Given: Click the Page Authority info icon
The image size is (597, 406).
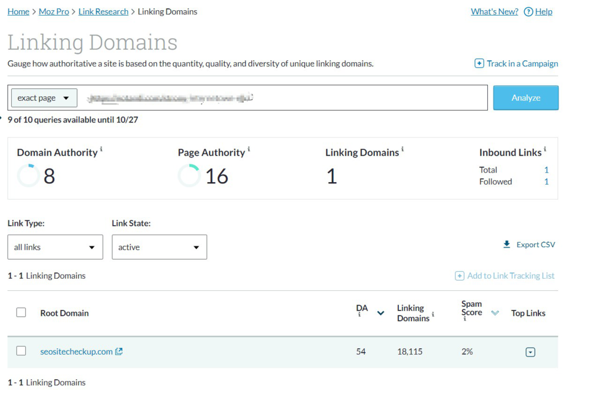Looking at the screenshot, I should [249, 149].
